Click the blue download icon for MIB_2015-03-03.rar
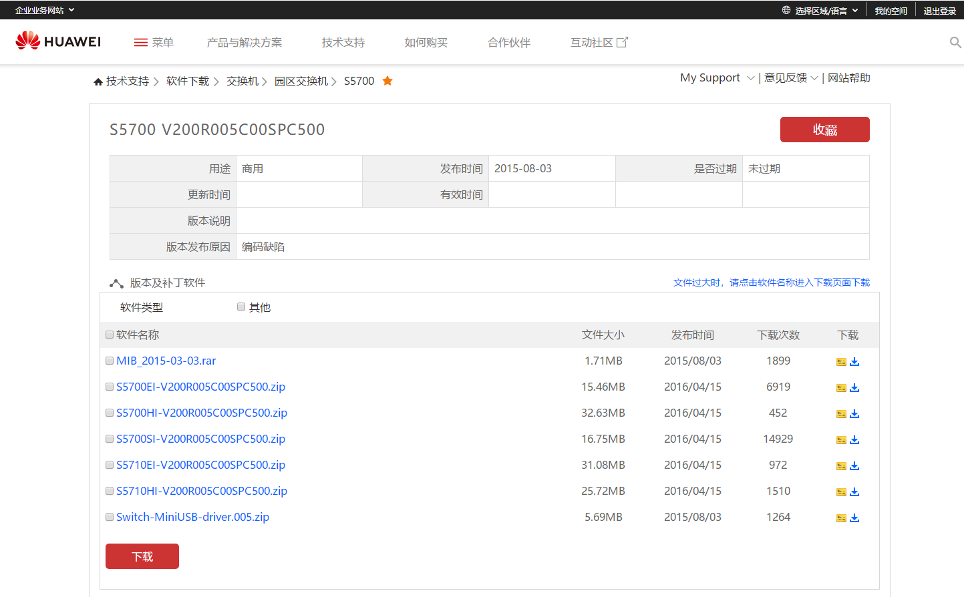Viewport: 964px width, 597px height. point(854,361)
